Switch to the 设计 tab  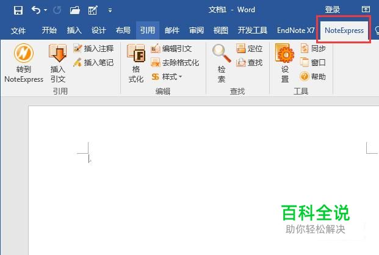tap(99, 31)
